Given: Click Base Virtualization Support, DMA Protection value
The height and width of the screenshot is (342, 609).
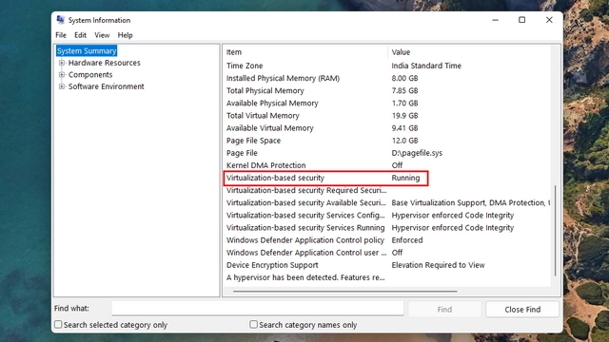Looking at the screenshot, I should tap(471, 202).
